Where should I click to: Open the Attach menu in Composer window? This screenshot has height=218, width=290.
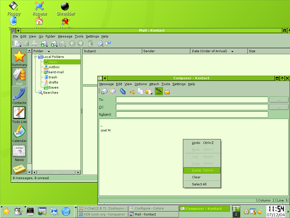pyautogui.click(x=154, y=84)
